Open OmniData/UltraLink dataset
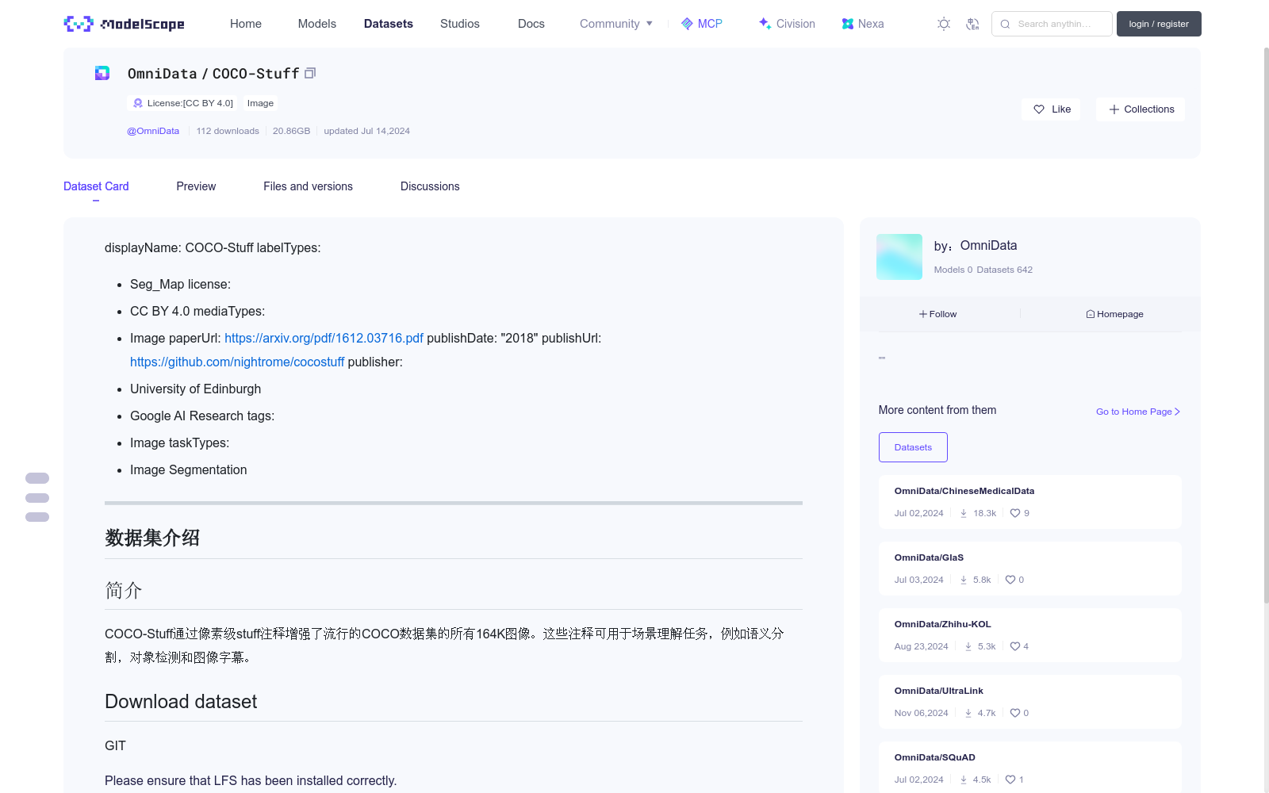 click(939, 691)
